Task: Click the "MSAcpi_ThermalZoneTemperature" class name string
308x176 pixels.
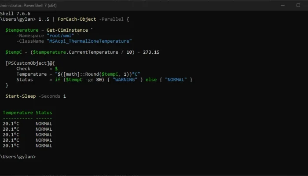Action: (89, 41)
